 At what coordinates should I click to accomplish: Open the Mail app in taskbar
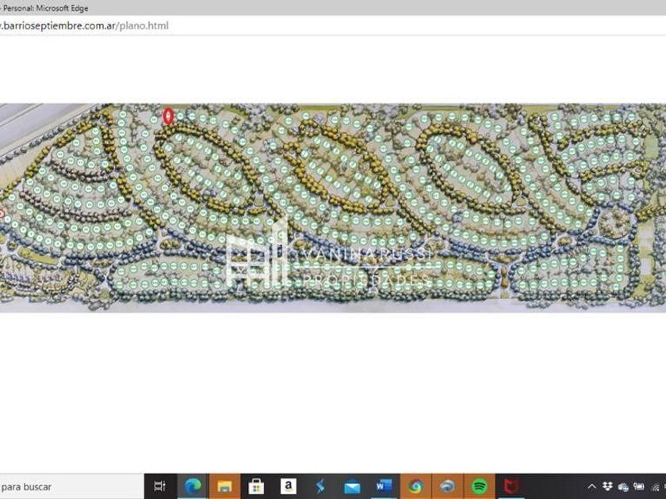pyautogui.click(x=352, y=486)
